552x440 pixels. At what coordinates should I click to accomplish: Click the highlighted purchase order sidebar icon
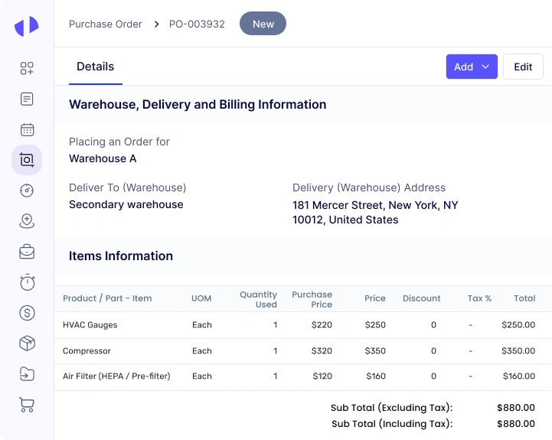pos(27,160)
